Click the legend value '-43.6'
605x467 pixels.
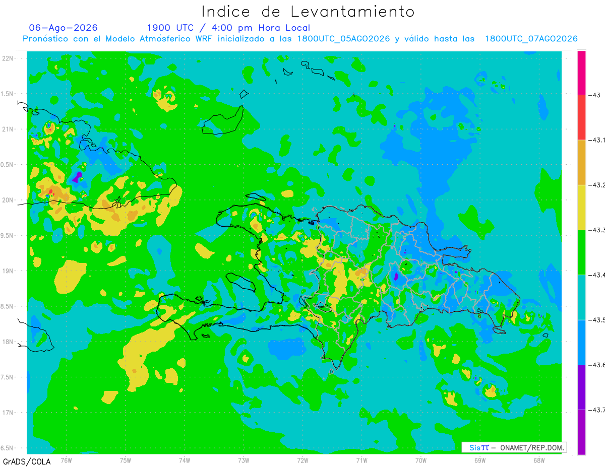pos(597,365)
